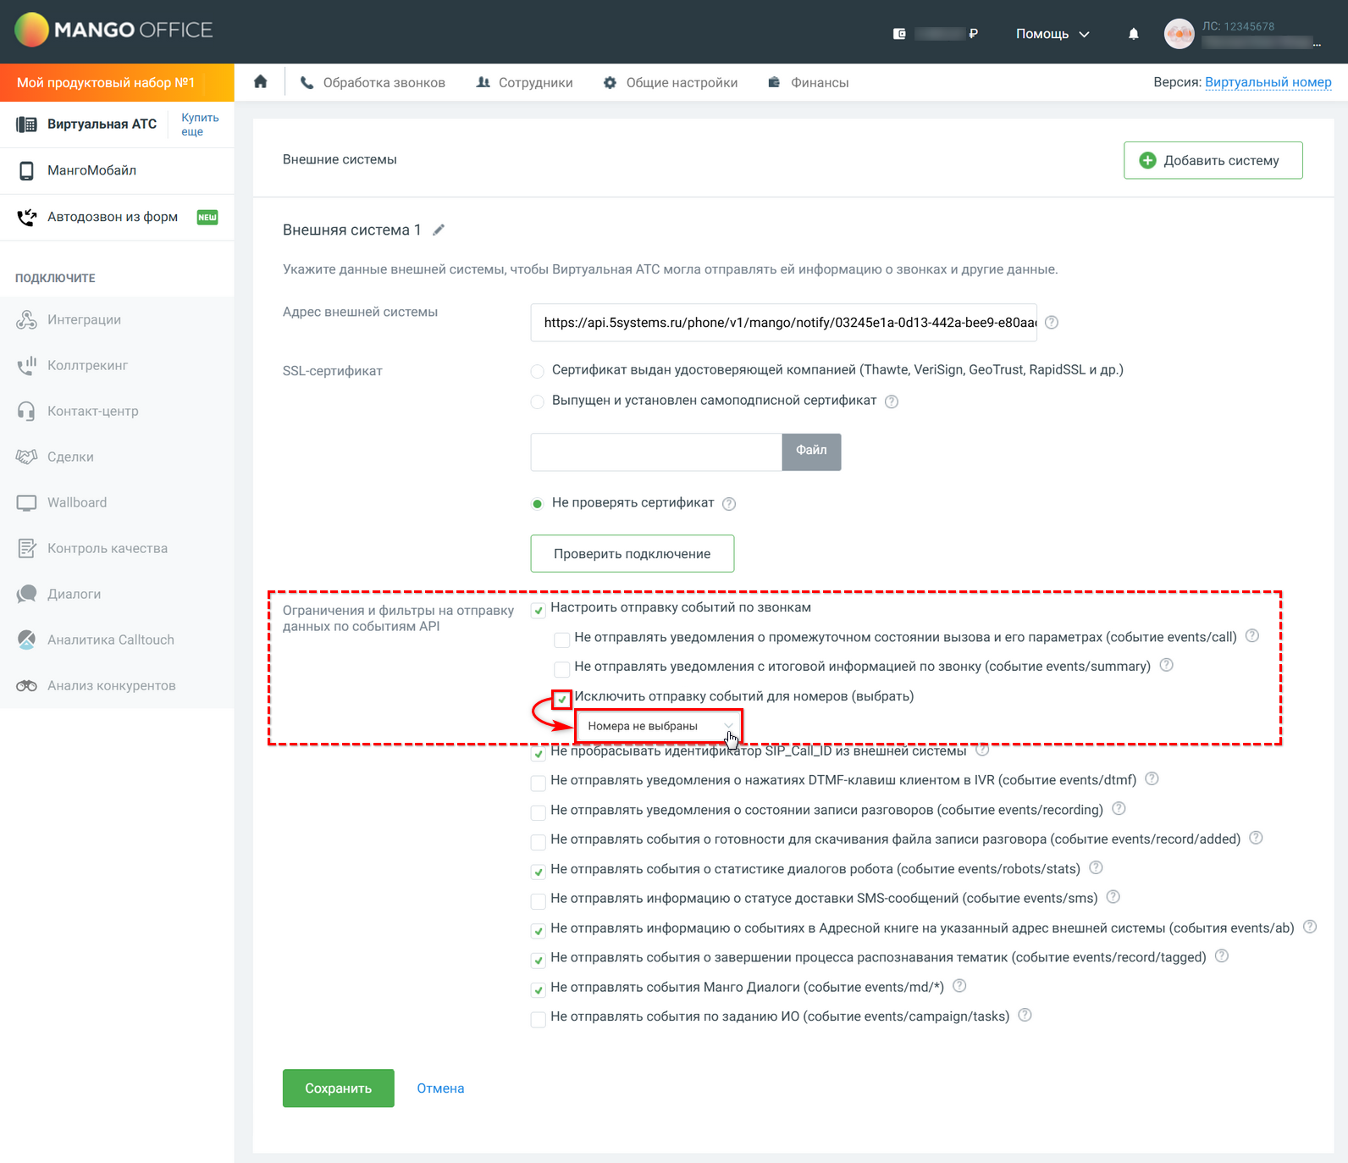Screen dimensions: 1348x1163
Task: Toggle SIP_Call_ID forwarding checkbox
Action: tap(538, 753)
